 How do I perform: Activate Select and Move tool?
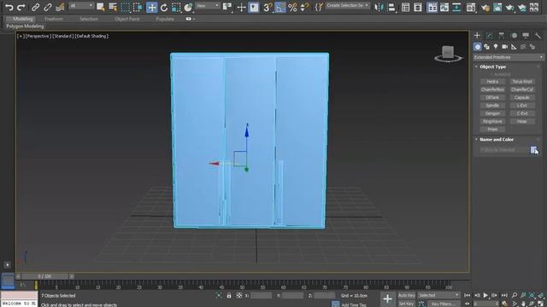[152, 7]
